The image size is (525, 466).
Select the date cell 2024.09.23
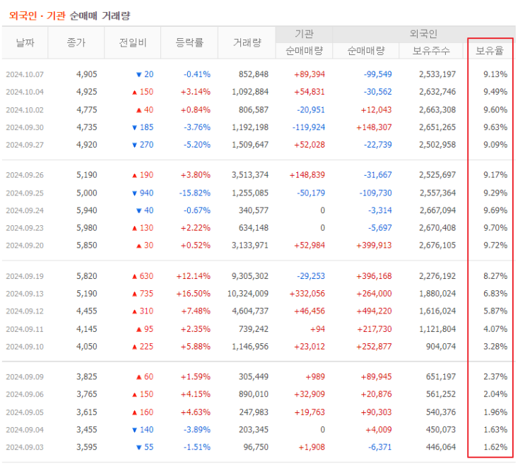pyautogui.click(x=25, y=228)
